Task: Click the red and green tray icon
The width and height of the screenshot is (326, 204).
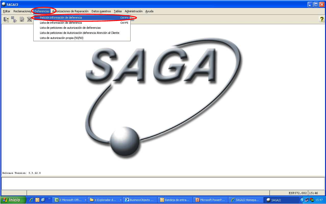Action: (312, 200)
